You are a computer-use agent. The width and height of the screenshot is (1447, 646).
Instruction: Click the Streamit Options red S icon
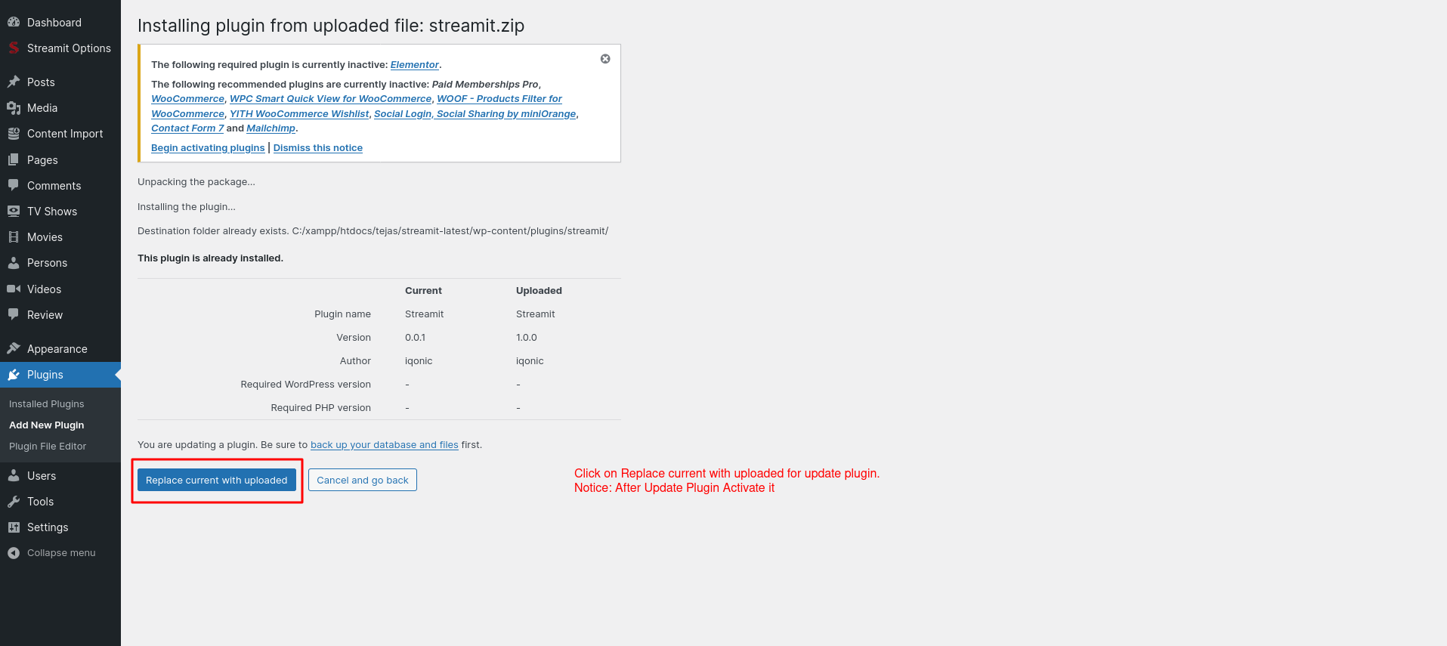tap(14, 48)
